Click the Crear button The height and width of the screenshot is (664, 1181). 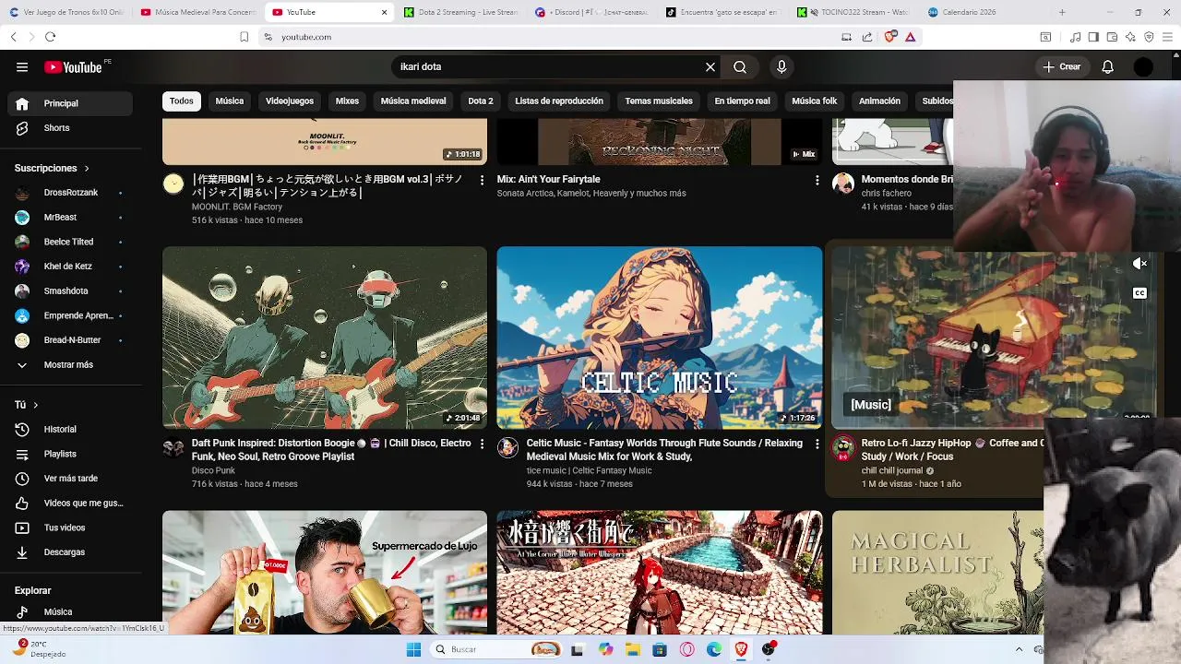(1062, 66)
